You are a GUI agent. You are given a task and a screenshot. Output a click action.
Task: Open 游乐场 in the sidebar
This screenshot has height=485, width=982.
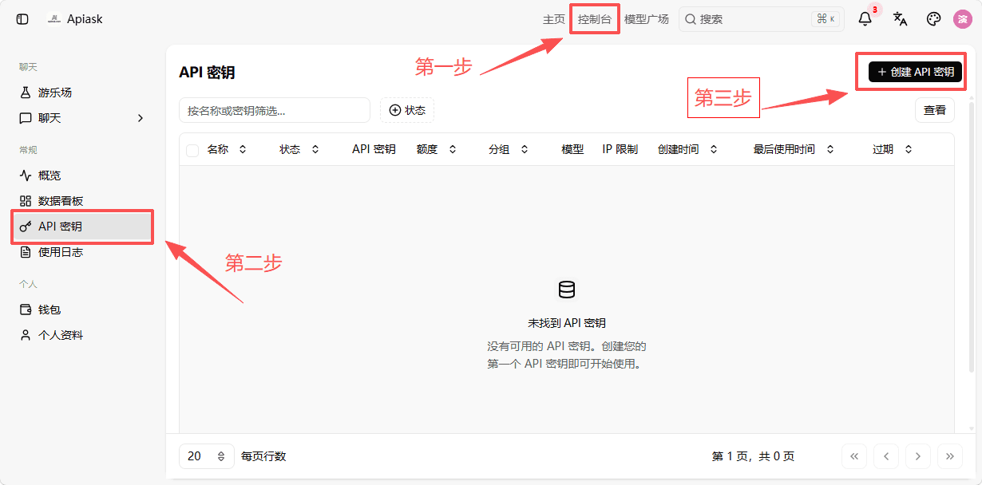[83, 93]
